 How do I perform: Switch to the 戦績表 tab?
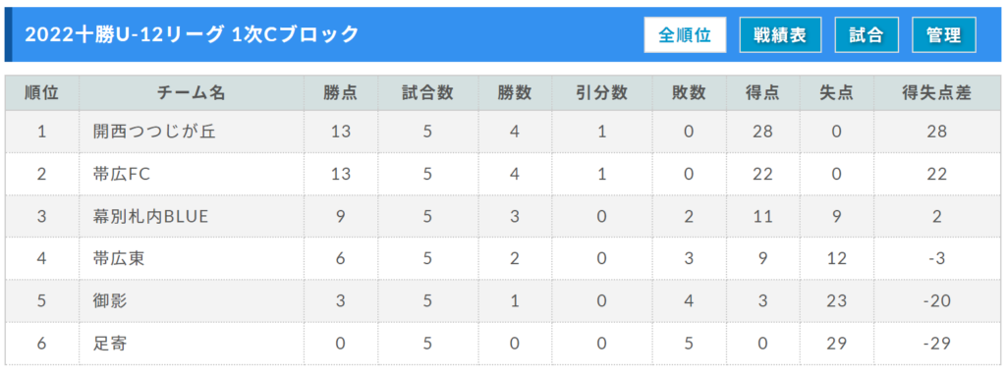[780, 34]
